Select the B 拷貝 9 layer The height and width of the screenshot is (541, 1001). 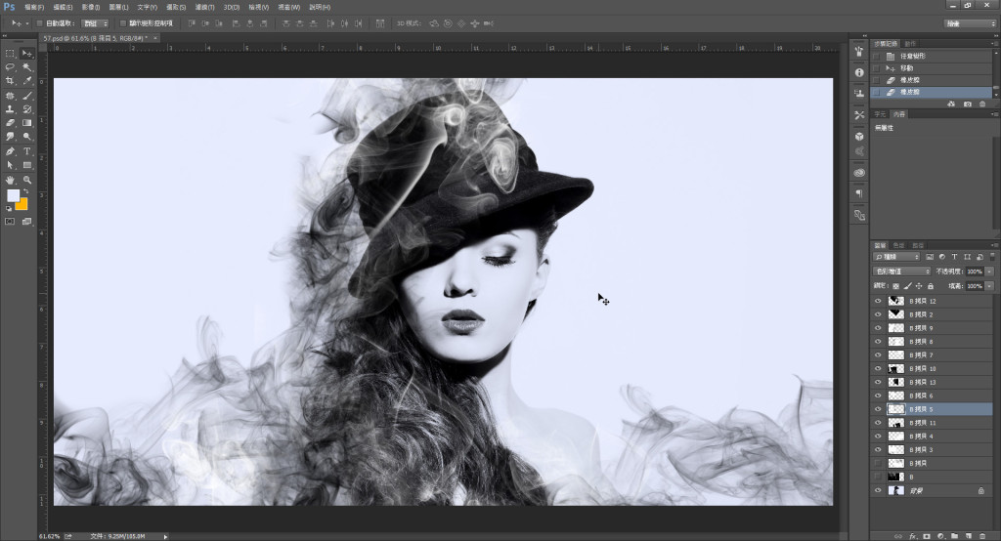(938, 328)
